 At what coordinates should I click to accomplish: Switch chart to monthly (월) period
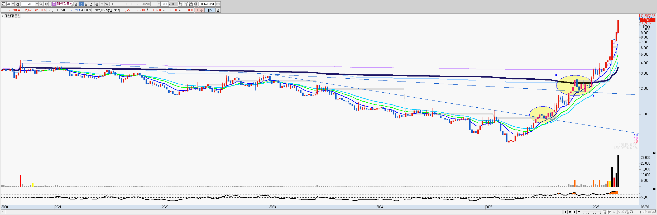[86, 4]
